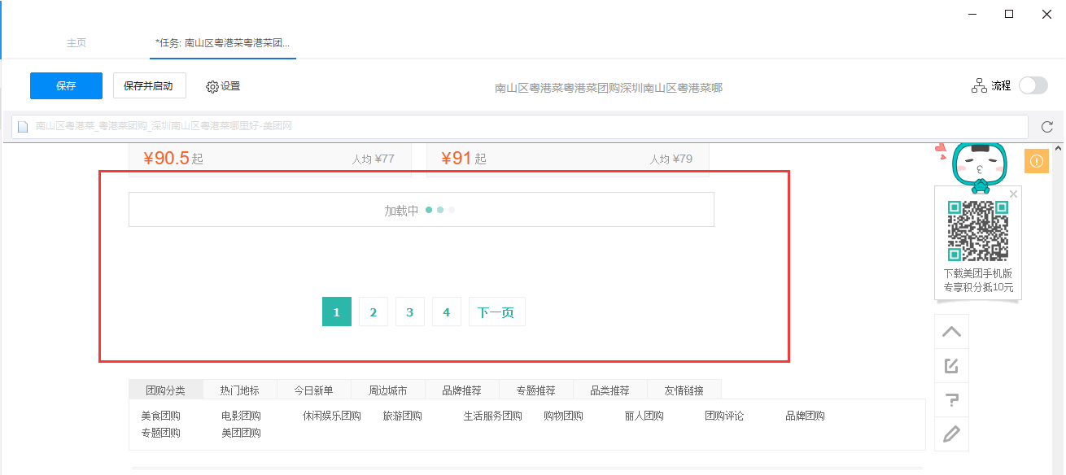Go to page 2
This screenshot has width=1066, height=475.
pos(374,312)
